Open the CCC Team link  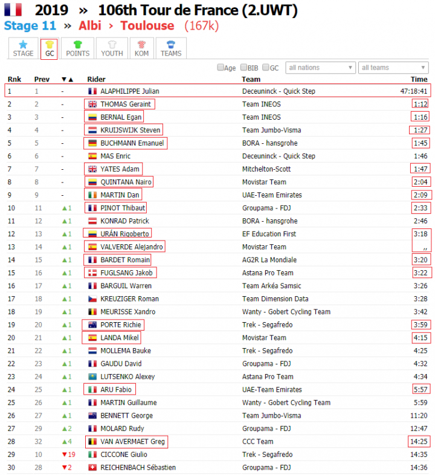pos(258,442)
